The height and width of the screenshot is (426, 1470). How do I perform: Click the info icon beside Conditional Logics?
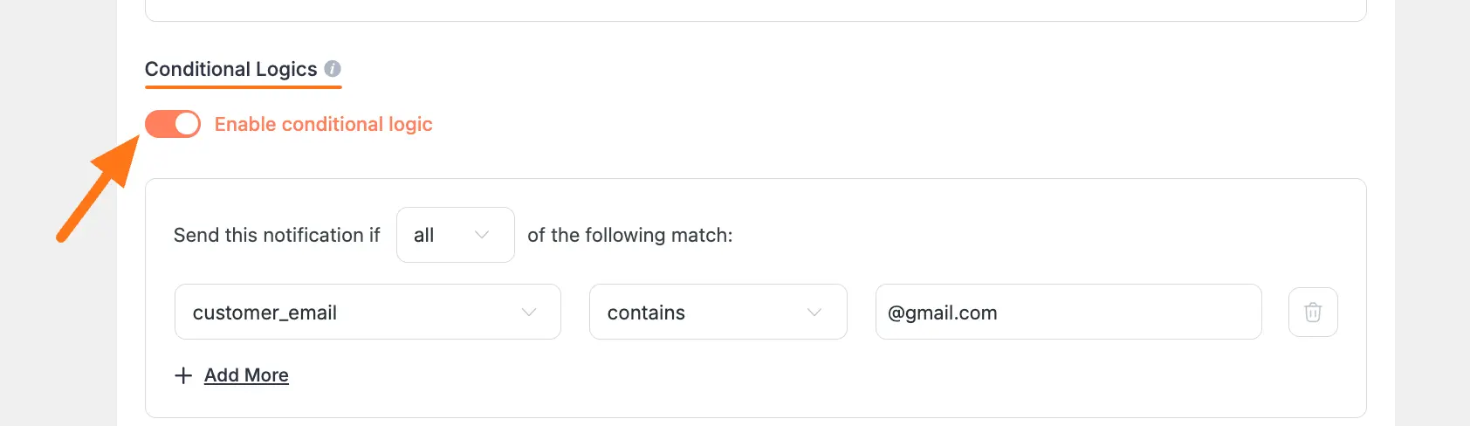coord(333,68)
